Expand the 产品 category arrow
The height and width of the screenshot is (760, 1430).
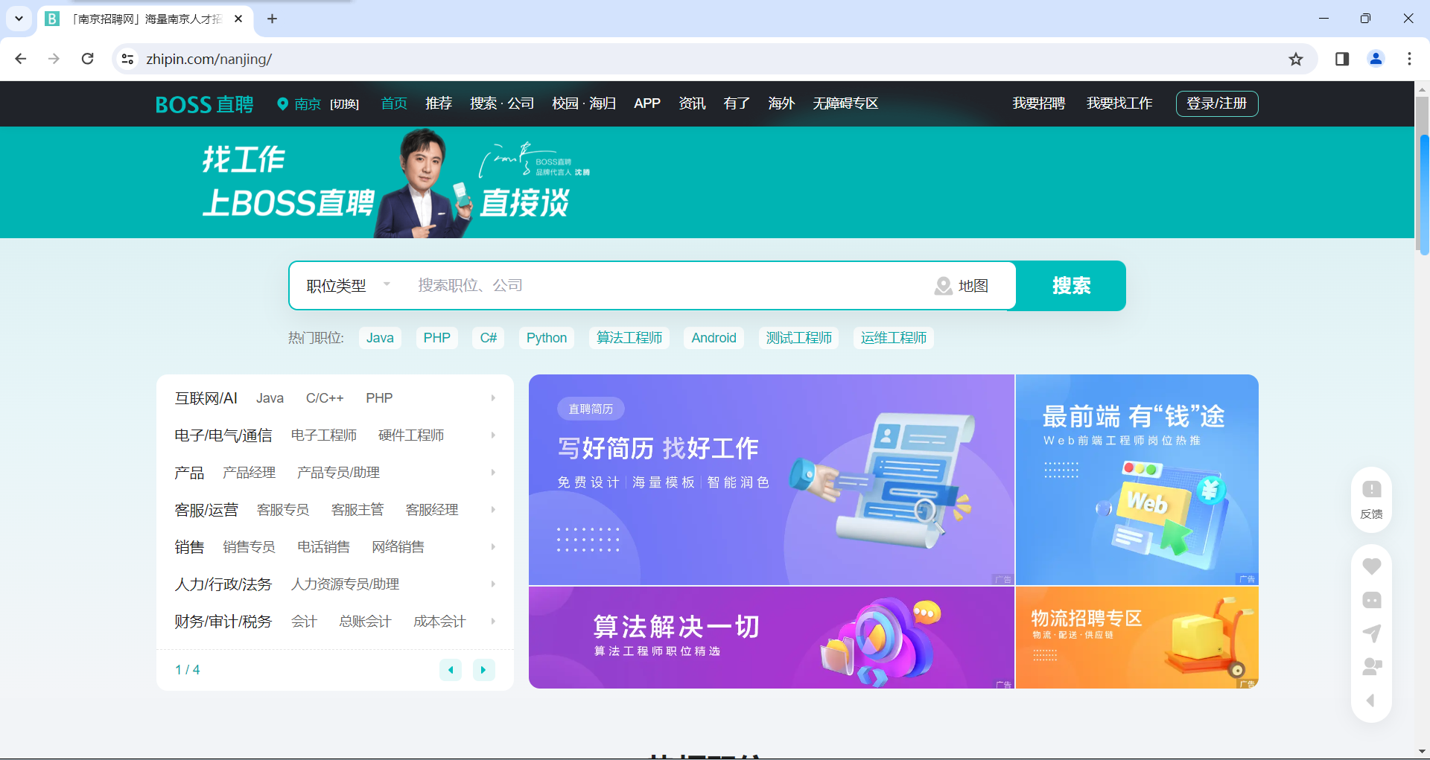493,473
